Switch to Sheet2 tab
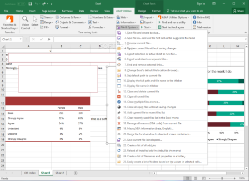Screen dimensions: 249x181 point(60,173)
